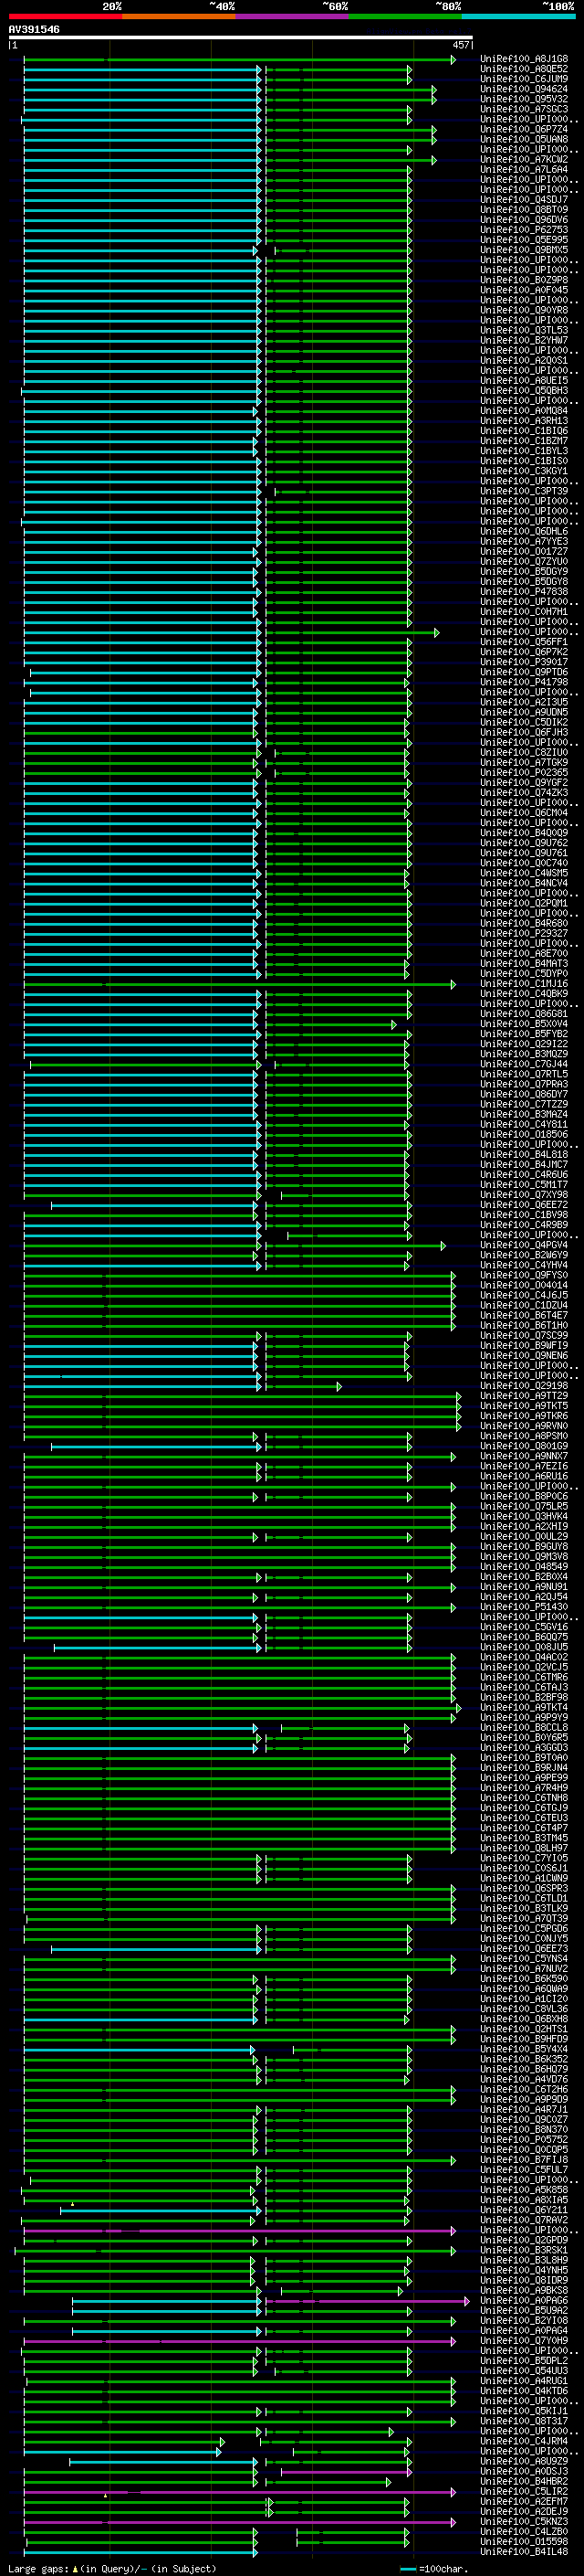Image resolution: width=584 pixels, height=2576 pixels.
Task: Select hit label UniRef100_Q7SC99
Action: coord(524,1335)
